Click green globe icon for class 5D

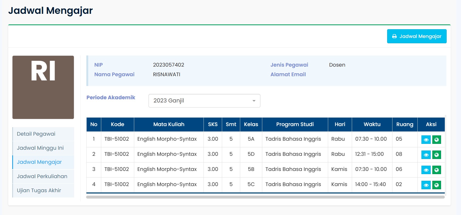(437, 155)
